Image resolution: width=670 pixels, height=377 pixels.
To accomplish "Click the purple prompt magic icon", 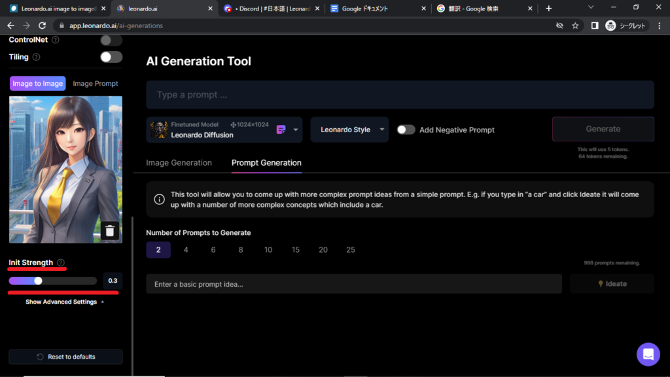I will 281,130.
